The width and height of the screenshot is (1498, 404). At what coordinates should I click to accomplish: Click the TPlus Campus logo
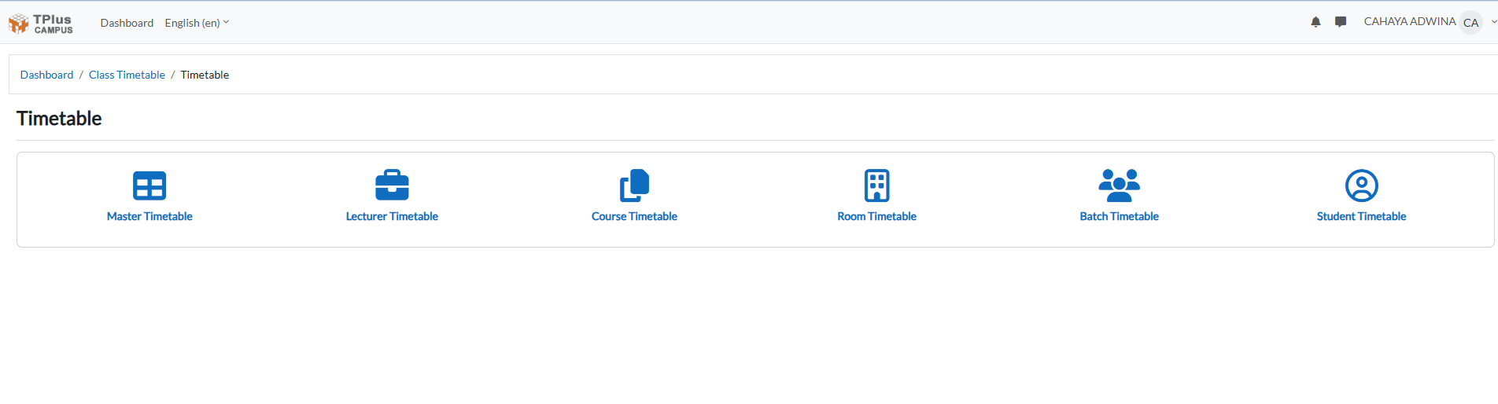tap(41, 24)
